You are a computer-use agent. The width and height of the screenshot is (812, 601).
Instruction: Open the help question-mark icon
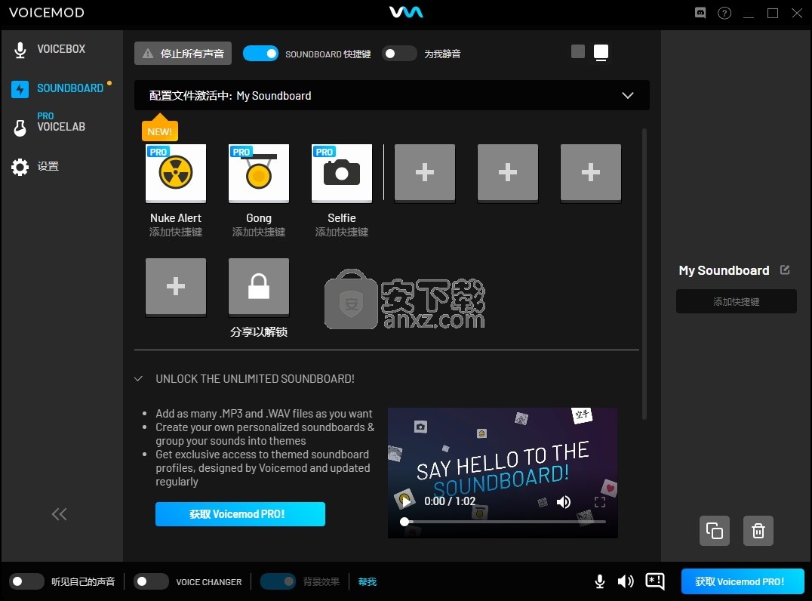tap(724, 13)
